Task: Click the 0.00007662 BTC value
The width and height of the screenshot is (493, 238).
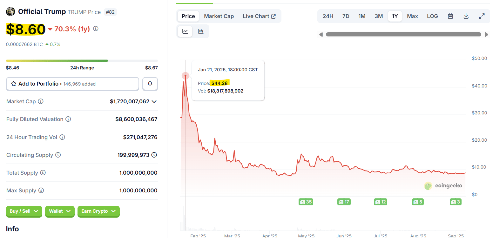Action: point(24,44)
